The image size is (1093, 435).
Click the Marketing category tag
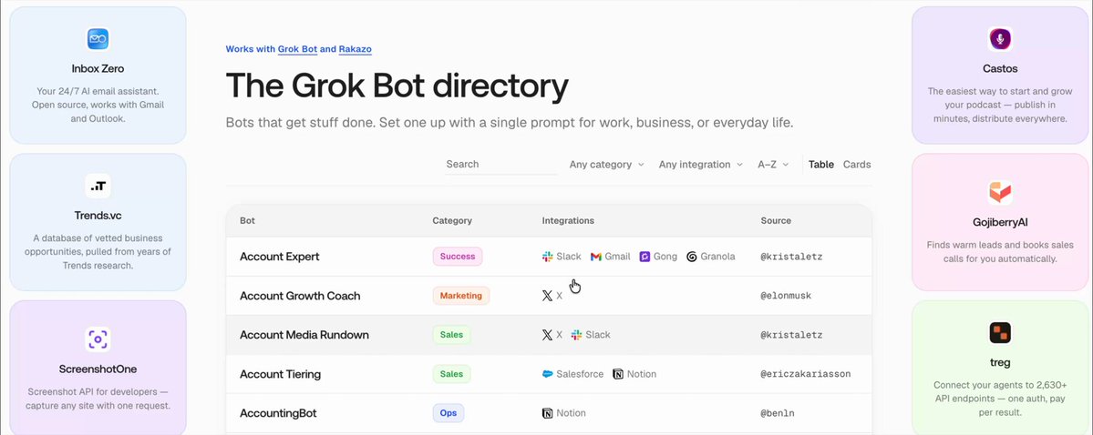(460, 296)
